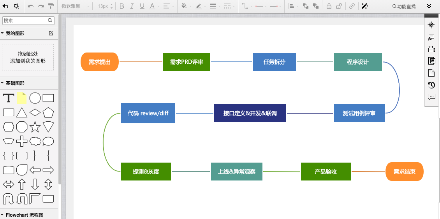Insert a hyperlink with the link icon
Screen dimensions: 440x219
352,6
